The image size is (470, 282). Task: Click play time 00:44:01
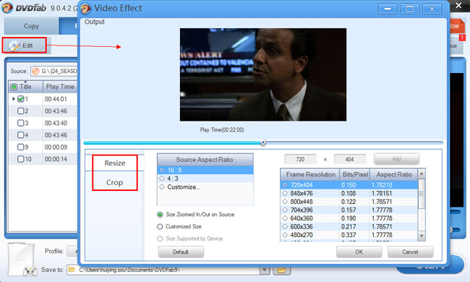click(56, 99)
